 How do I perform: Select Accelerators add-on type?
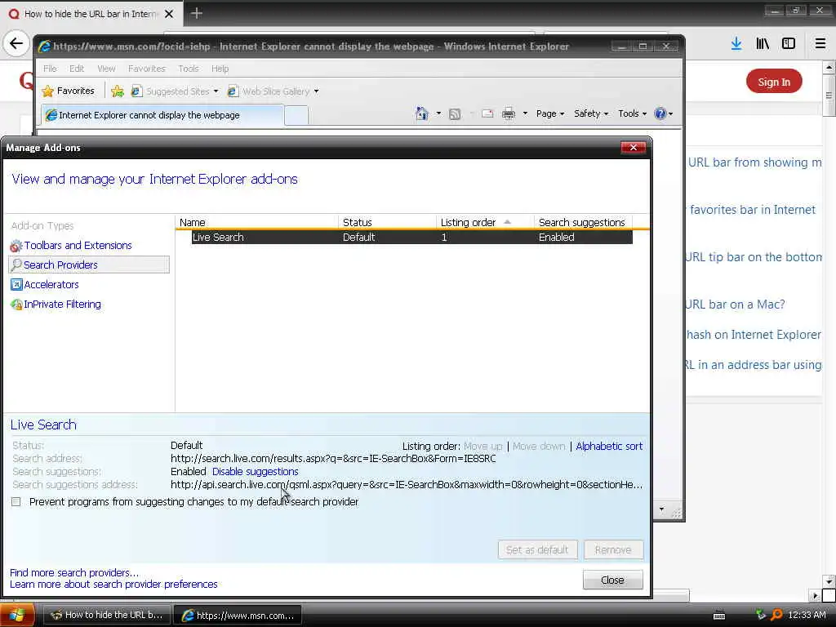click(x=45, y=285)
